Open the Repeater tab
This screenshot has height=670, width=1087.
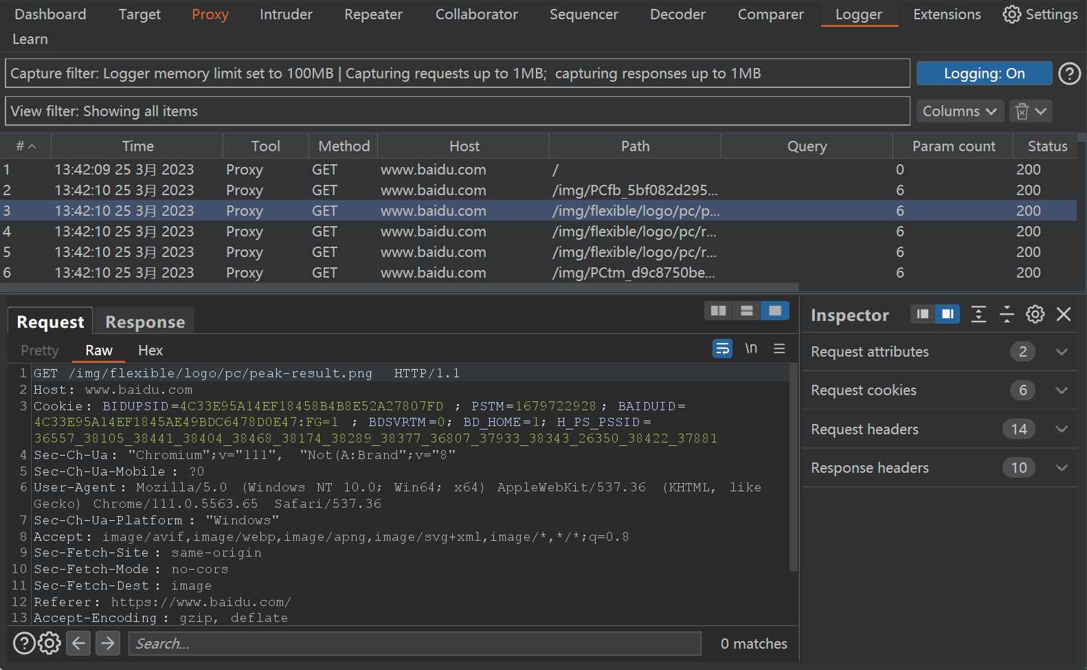pos(373,14)
